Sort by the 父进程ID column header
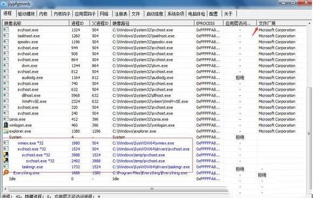 pyautogui.click(x=100, y=23)
